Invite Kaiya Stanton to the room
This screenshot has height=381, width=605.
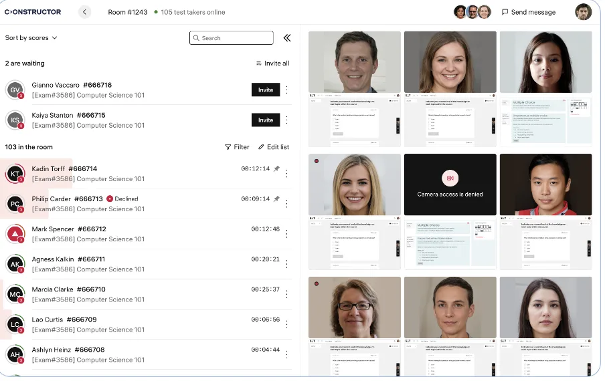point(266,120)
